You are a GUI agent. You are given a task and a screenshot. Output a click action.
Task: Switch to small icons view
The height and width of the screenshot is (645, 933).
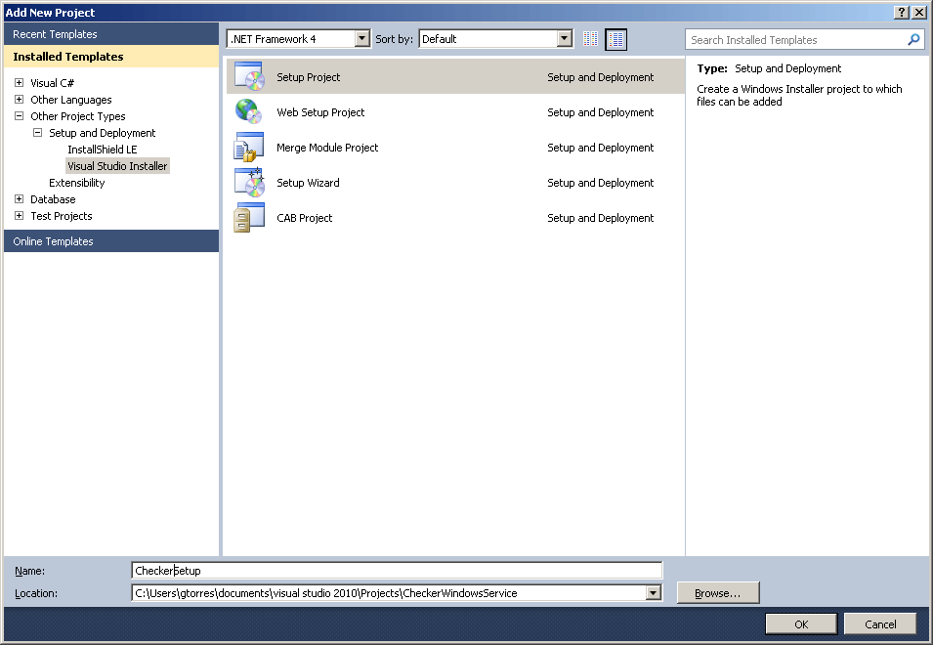coord(590,39)
